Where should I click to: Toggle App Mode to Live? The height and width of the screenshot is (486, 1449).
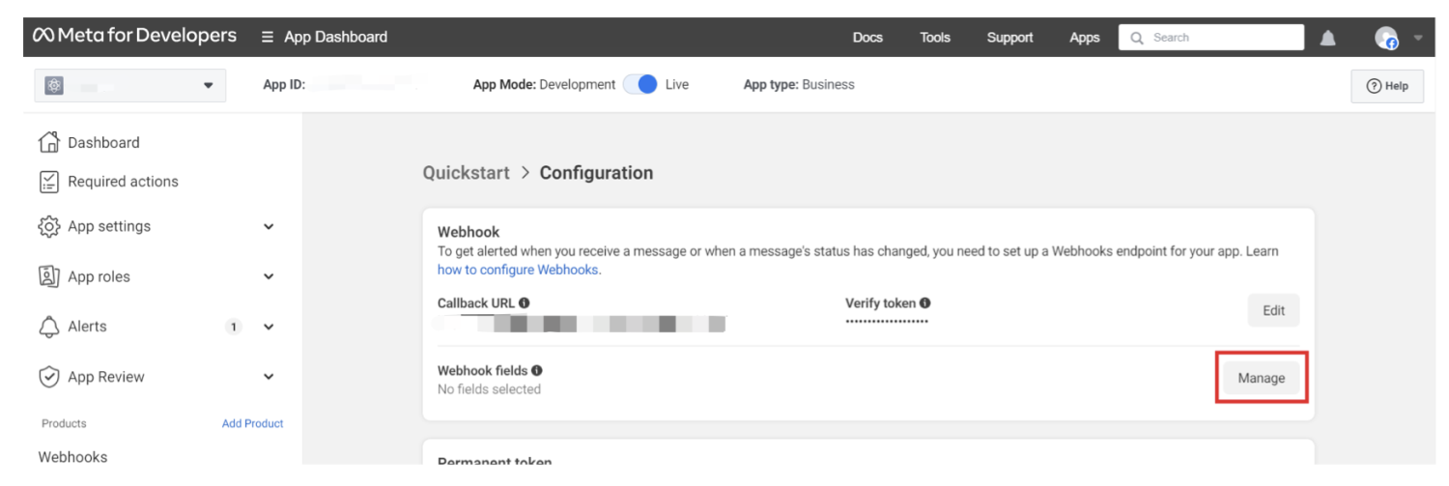[640, 84]
